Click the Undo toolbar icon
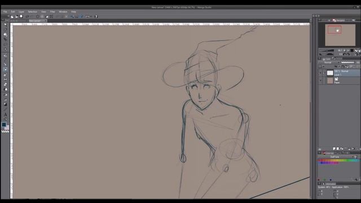The width and height of the screenshot is (361, 203). click(x=27, y=16)
